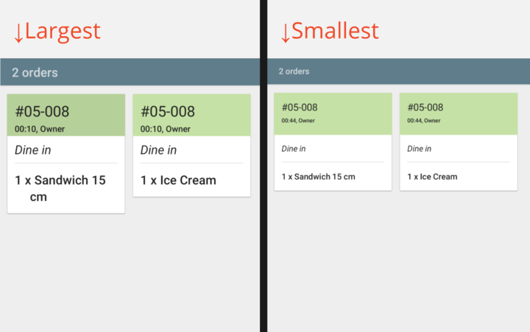The width and height of the screenshot is (530, 332).
Task: Click the down arrow beside the Largest heading
Action: tap(18, 32)
